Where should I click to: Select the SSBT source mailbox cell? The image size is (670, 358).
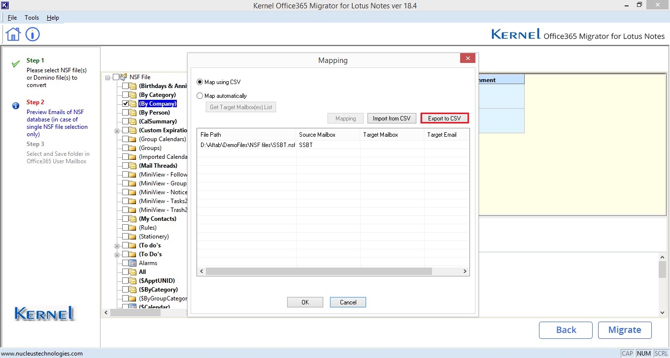[x=328, y=145]
